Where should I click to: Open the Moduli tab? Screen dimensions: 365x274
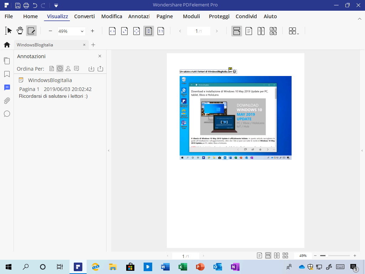(x=191, y=16)
